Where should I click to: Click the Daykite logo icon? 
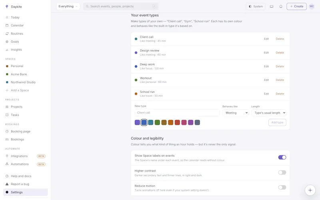click(x=7, y=7)
